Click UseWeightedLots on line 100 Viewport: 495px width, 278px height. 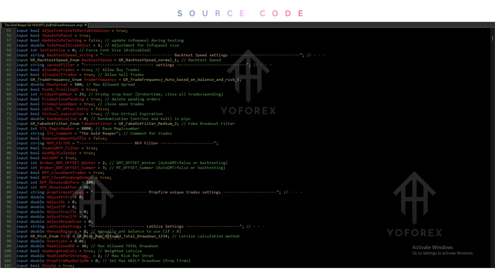click(x=59, y=251)
